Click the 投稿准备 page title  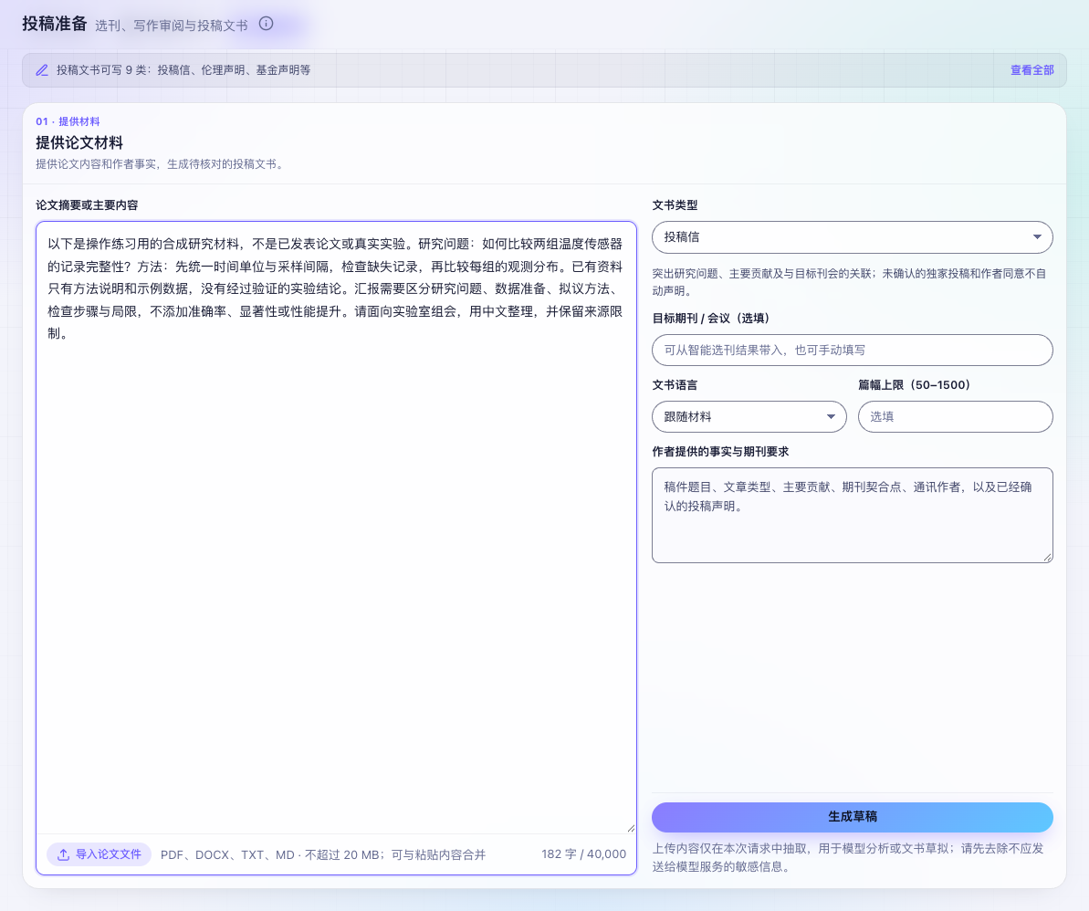54,24
